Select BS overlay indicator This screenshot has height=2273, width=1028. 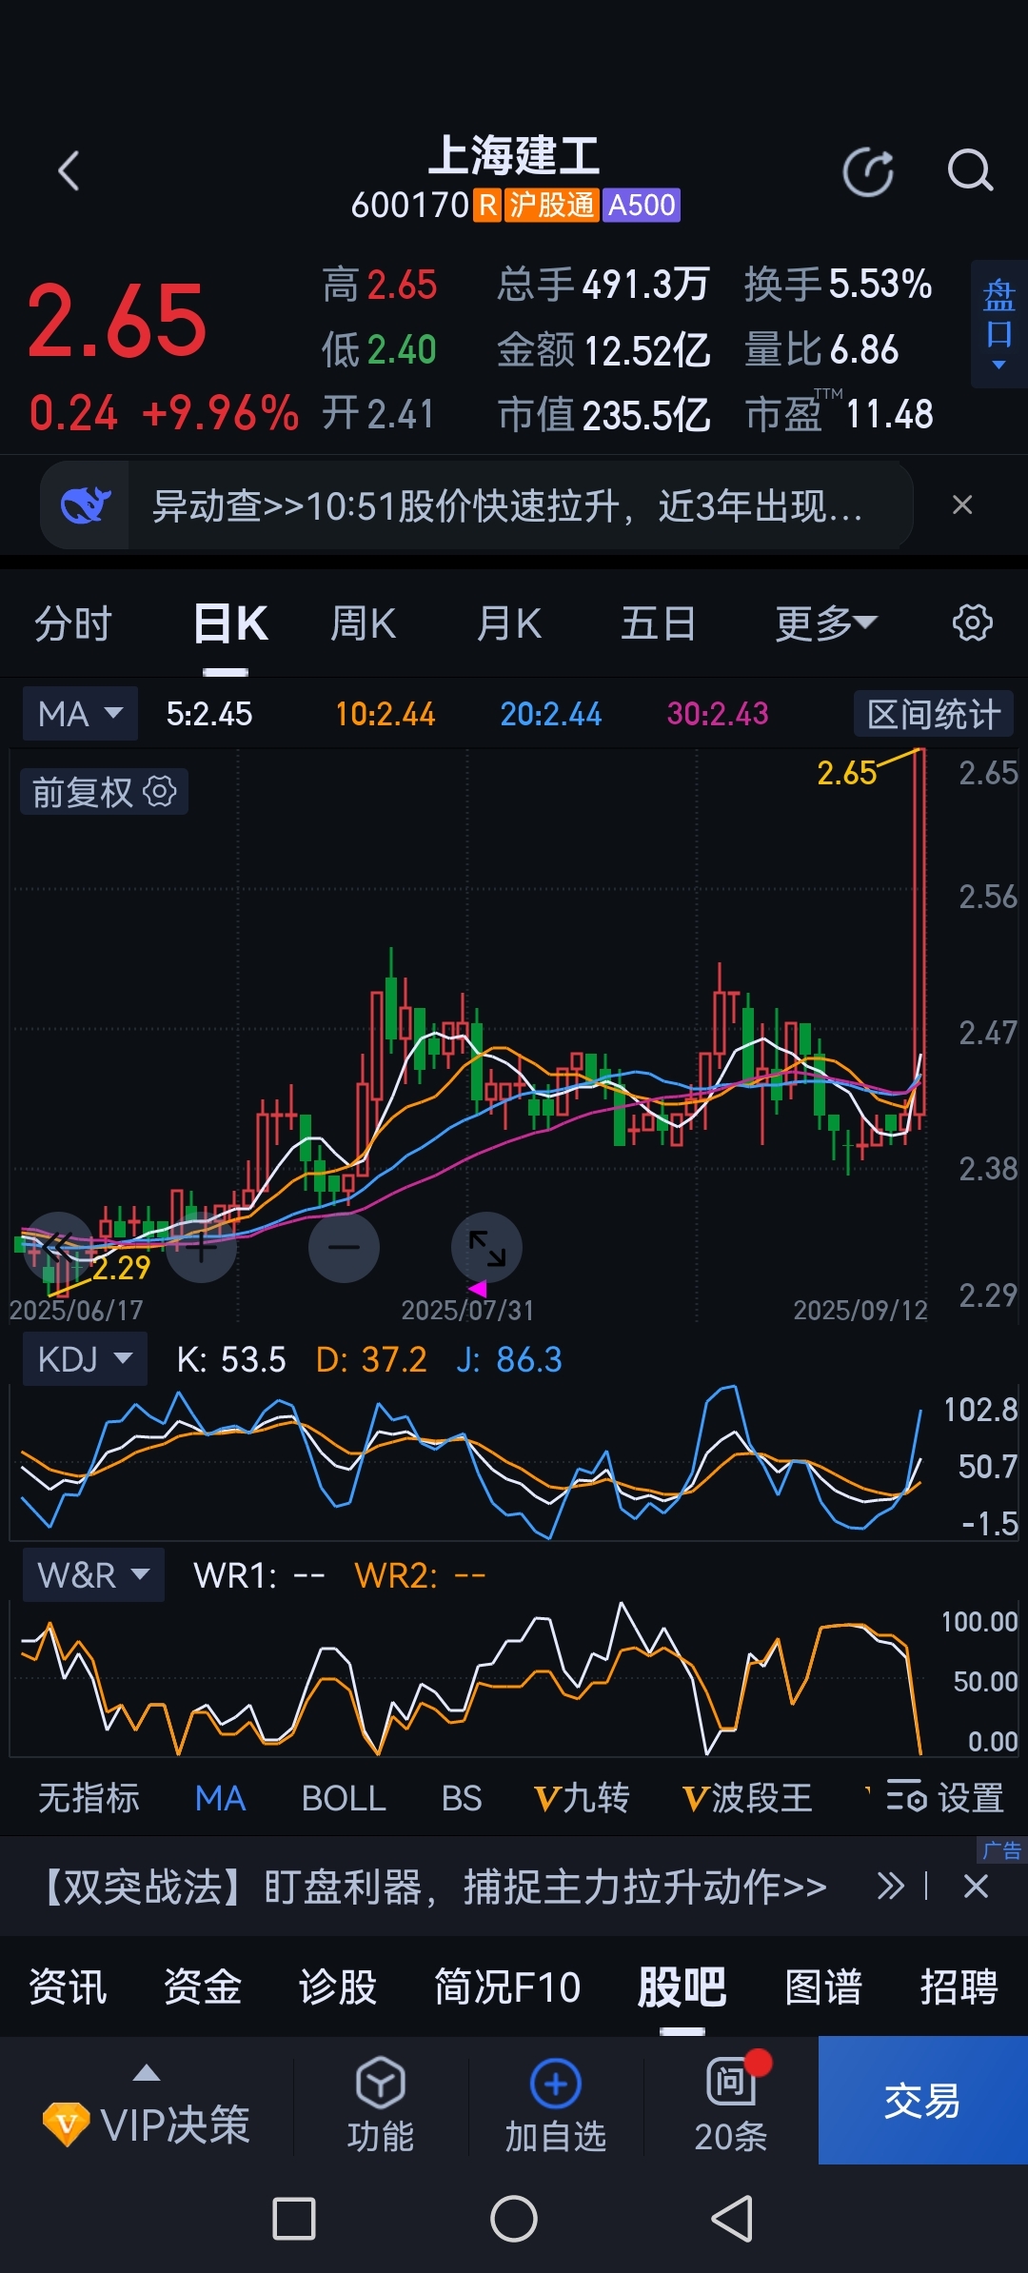462,1798
